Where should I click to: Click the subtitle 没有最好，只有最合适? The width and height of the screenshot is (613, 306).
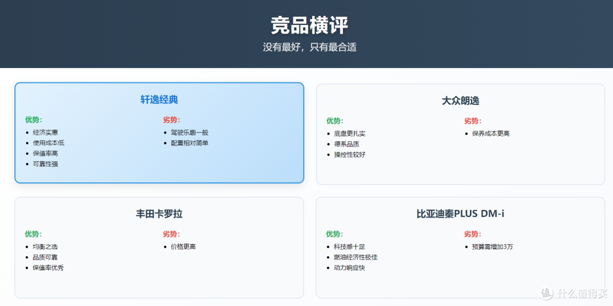pos(310,48)
